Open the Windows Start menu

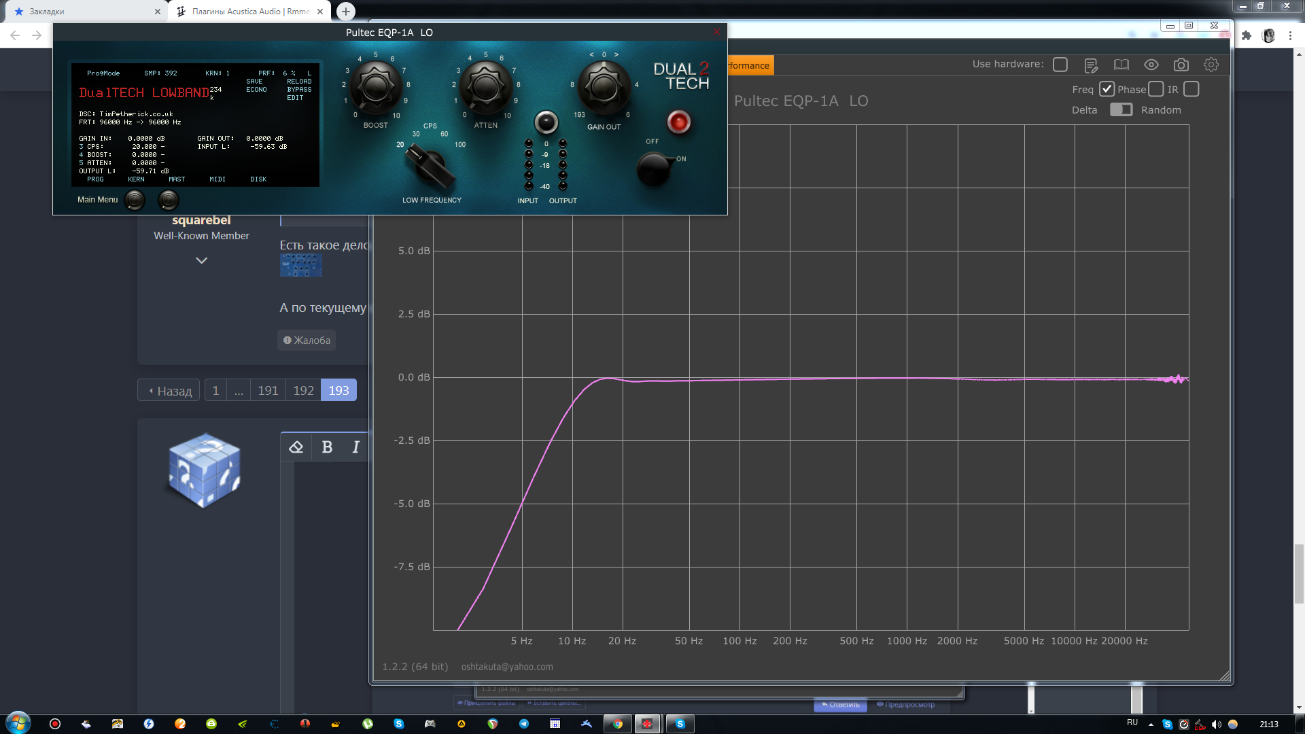[x=18, y=722]
